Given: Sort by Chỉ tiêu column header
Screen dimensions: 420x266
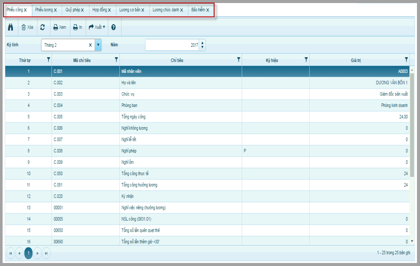Looking at the screenshot, I should [x=177, y=60].
